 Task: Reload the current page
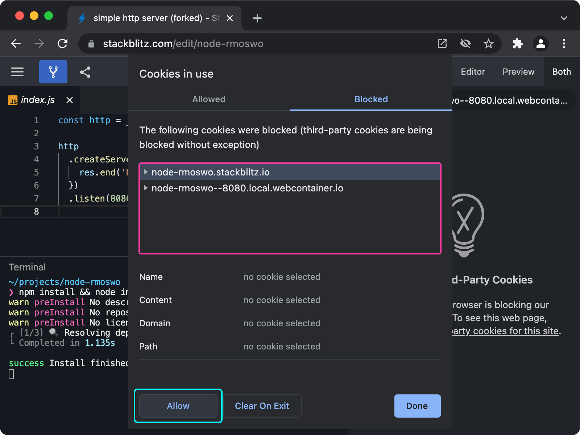coord(62,43)
